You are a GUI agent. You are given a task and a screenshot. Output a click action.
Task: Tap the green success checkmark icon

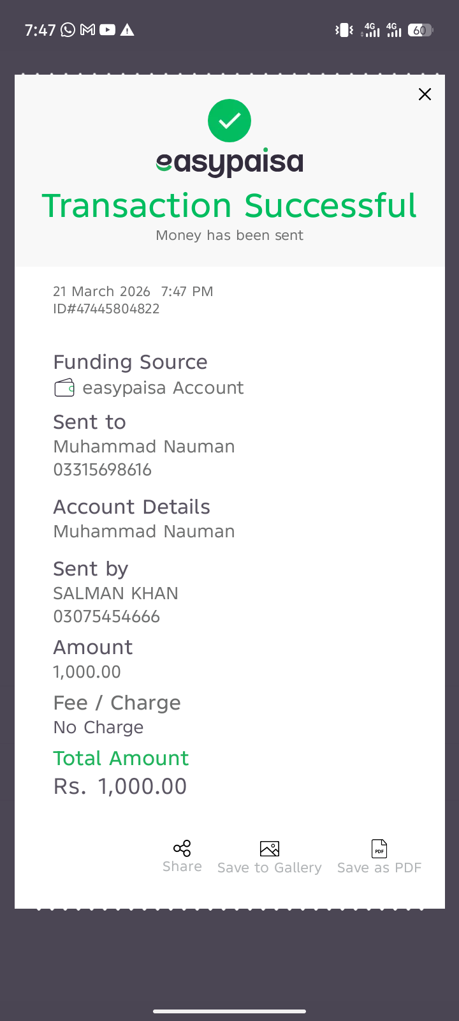[229, 121]
